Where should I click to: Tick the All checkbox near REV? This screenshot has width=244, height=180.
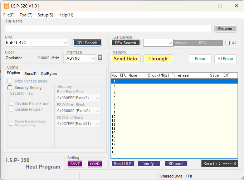point(227,43)
